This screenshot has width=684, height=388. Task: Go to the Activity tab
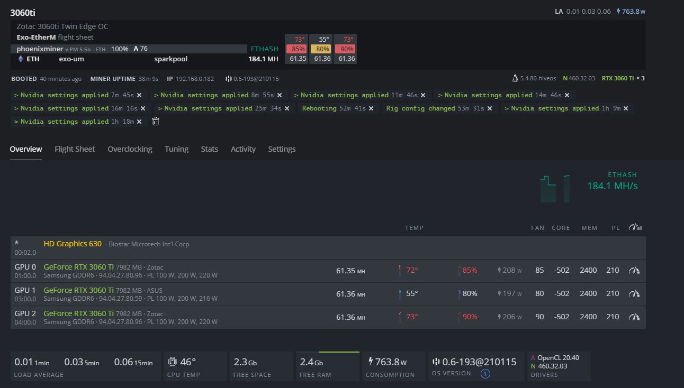[243, 149]
